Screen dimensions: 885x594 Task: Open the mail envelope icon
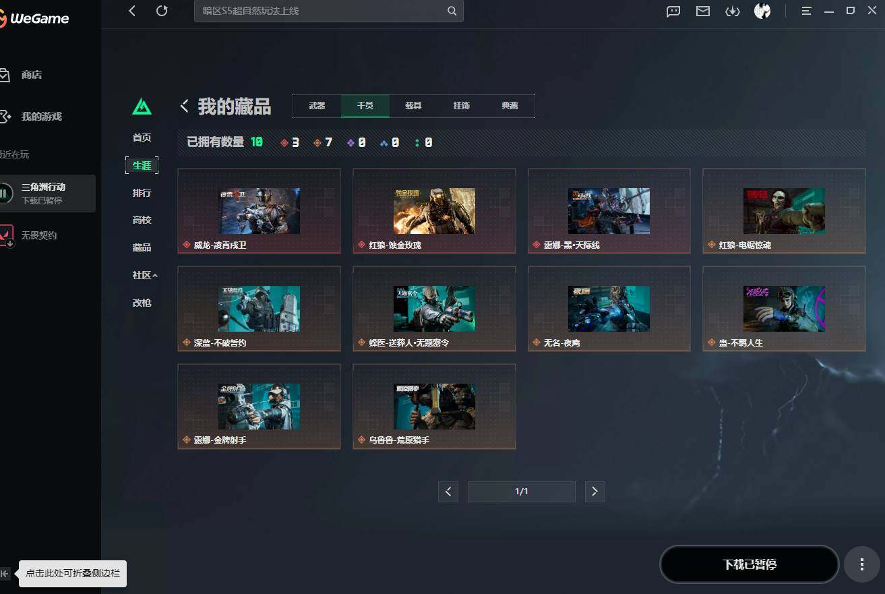702,11
